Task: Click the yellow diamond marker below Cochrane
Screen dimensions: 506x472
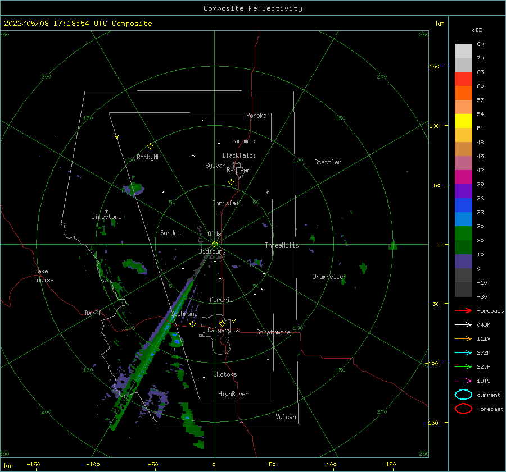Action: coord(193,324)
